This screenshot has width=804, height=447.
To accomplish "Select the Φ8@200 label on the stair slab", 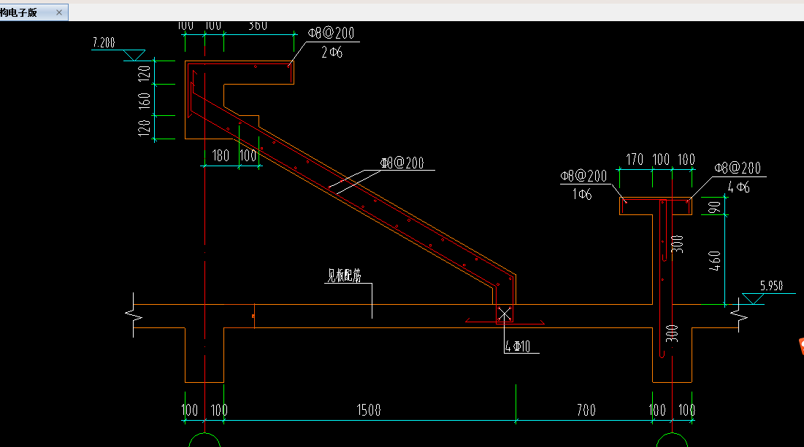I will point(402,163).
